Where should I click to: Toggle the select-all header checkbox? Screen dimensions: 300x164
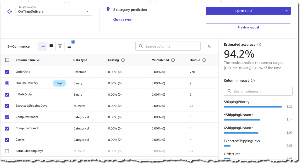pos(7,60)
